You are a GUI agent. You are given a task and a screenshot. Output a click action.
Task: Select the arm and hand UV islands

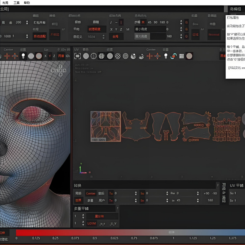click(x=196, y=126)
